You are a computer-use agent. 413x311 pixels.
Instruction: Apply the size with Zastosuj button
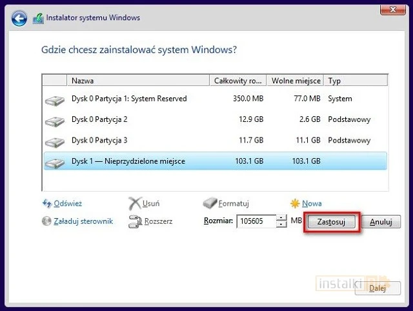pyautogui.click(x=331, y=222)
